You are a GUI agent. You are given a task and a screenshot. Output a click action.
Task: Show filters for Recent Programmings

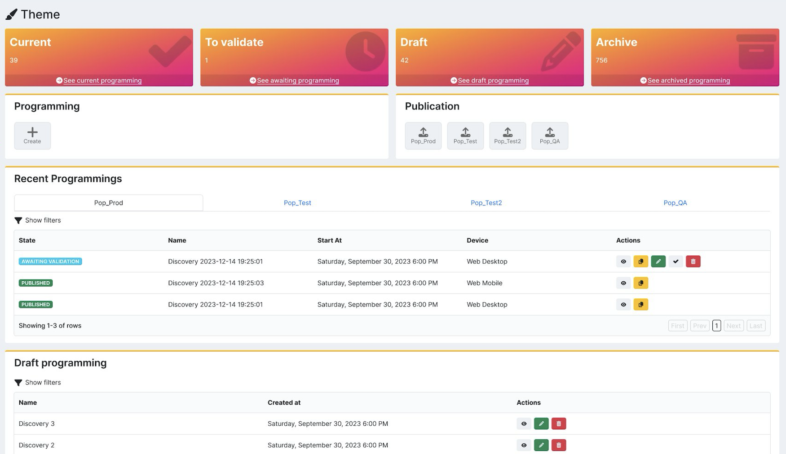(x=38, y=220)
